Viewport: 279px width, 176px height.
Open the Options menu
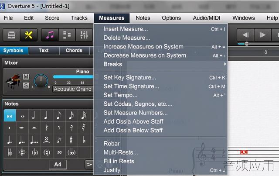point(171,18)
